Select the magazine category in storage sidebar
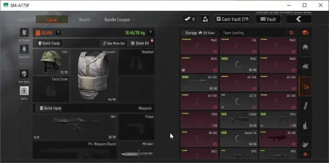 coord(305,106)
